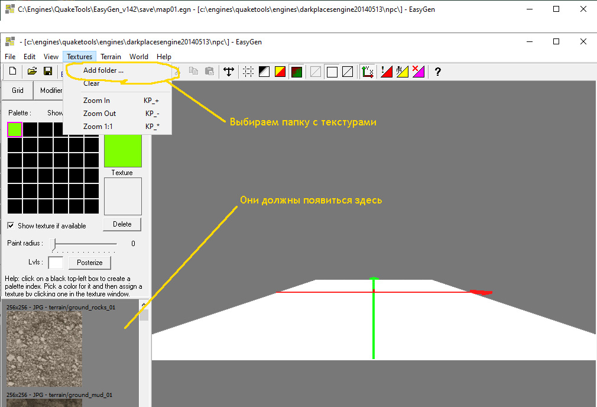Click the Copy toolbar icon
This screenshot has width=597, height=407.
coord(193,71)
